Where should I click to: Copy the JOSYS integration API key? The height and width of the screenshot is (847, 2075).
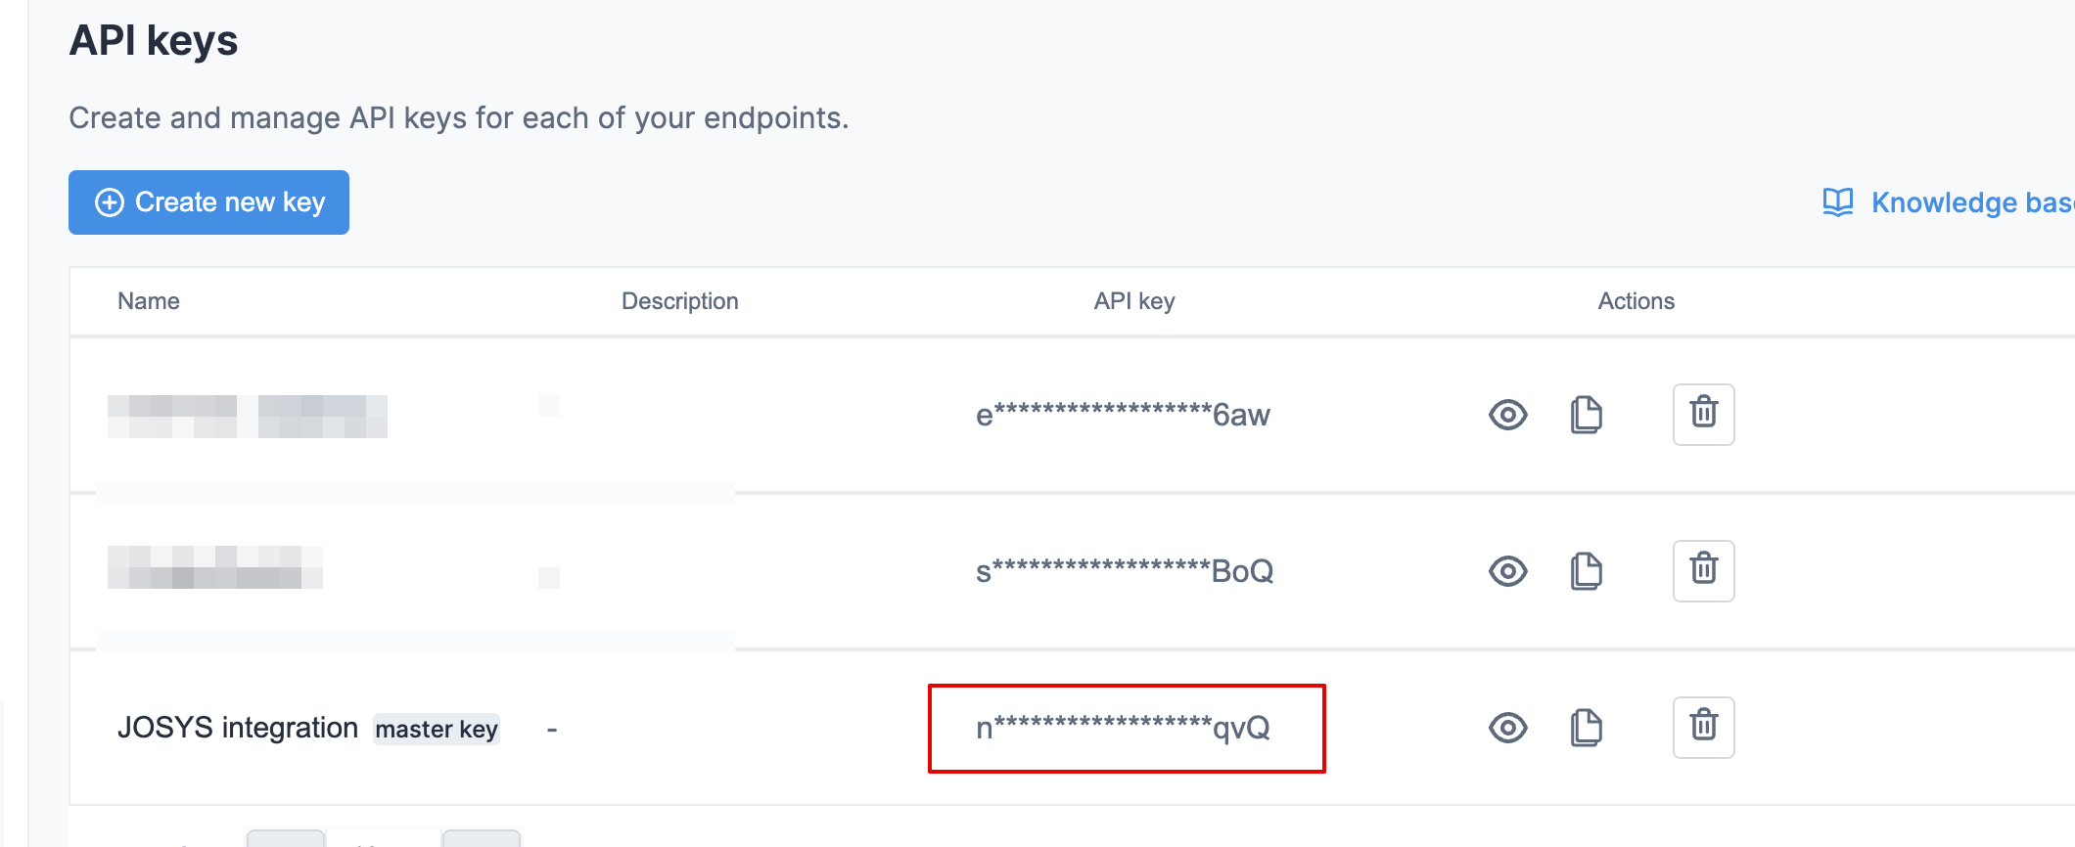tap(1586, 728)
